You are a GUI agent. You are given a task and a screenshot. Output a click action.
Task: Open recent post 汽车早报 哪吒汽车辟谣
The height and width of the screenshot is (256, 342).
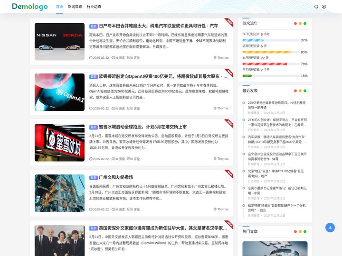click(x=277, y=139)
